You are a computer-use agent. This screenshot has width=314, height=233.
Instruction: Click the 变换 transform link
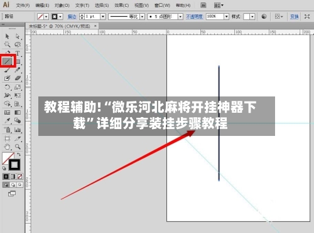coord(294,16)
